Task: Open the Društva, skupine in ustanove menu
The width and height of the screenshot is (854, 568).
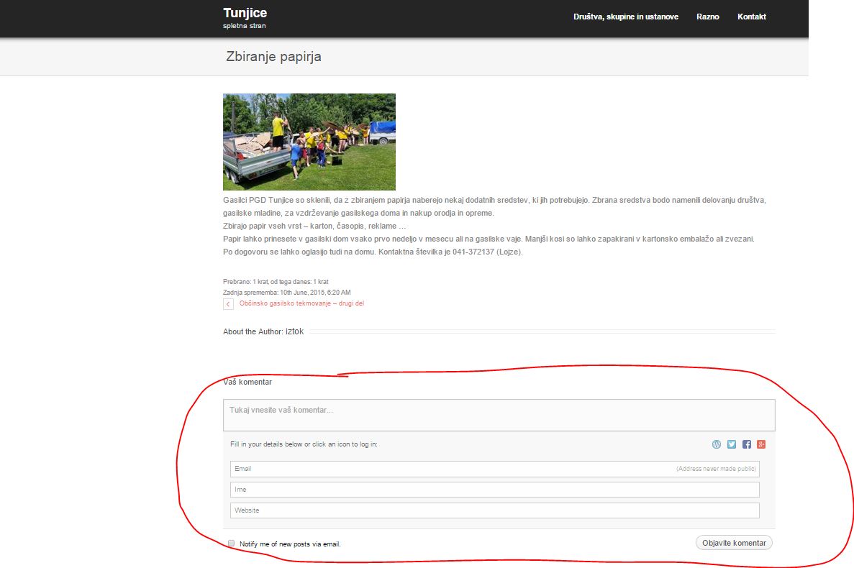Action: click(x=626, y=17)
